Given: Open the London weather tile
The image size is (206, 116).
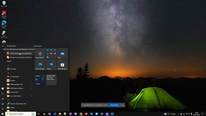Looking at the screenshot, I should click(x=40, y=80).
